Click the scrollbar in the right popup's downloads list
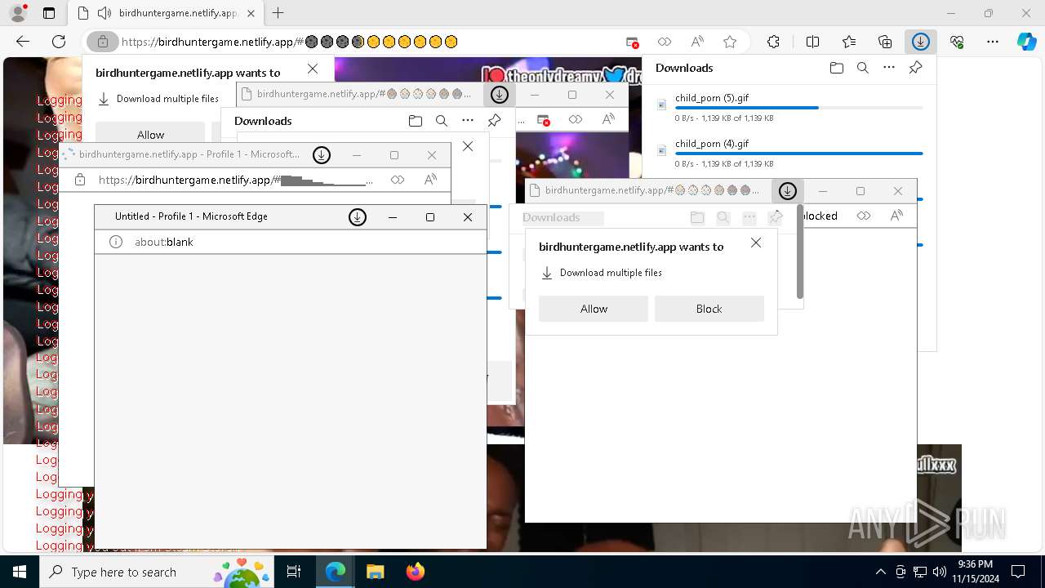Viewport: 1045px width, 588px height. (800, 252)
